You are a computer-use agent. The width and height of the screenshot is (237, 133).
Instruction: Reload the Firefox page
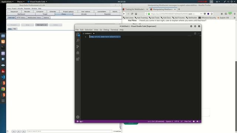132,14
